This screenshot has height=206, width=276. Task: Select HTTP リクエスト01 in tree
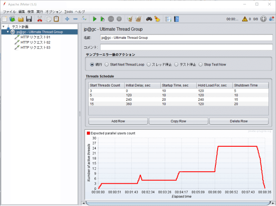35,37
